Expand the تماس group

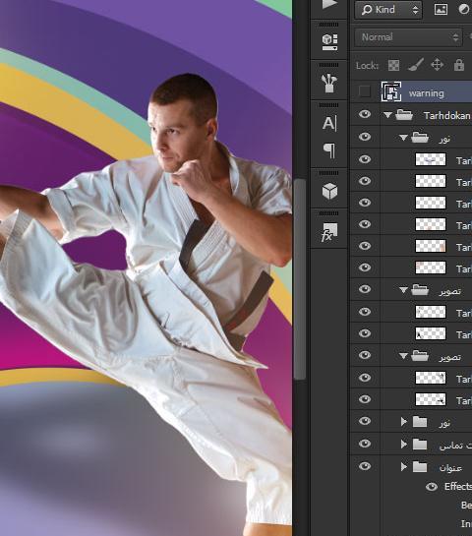pyautogui.click(x=403, y=445)
